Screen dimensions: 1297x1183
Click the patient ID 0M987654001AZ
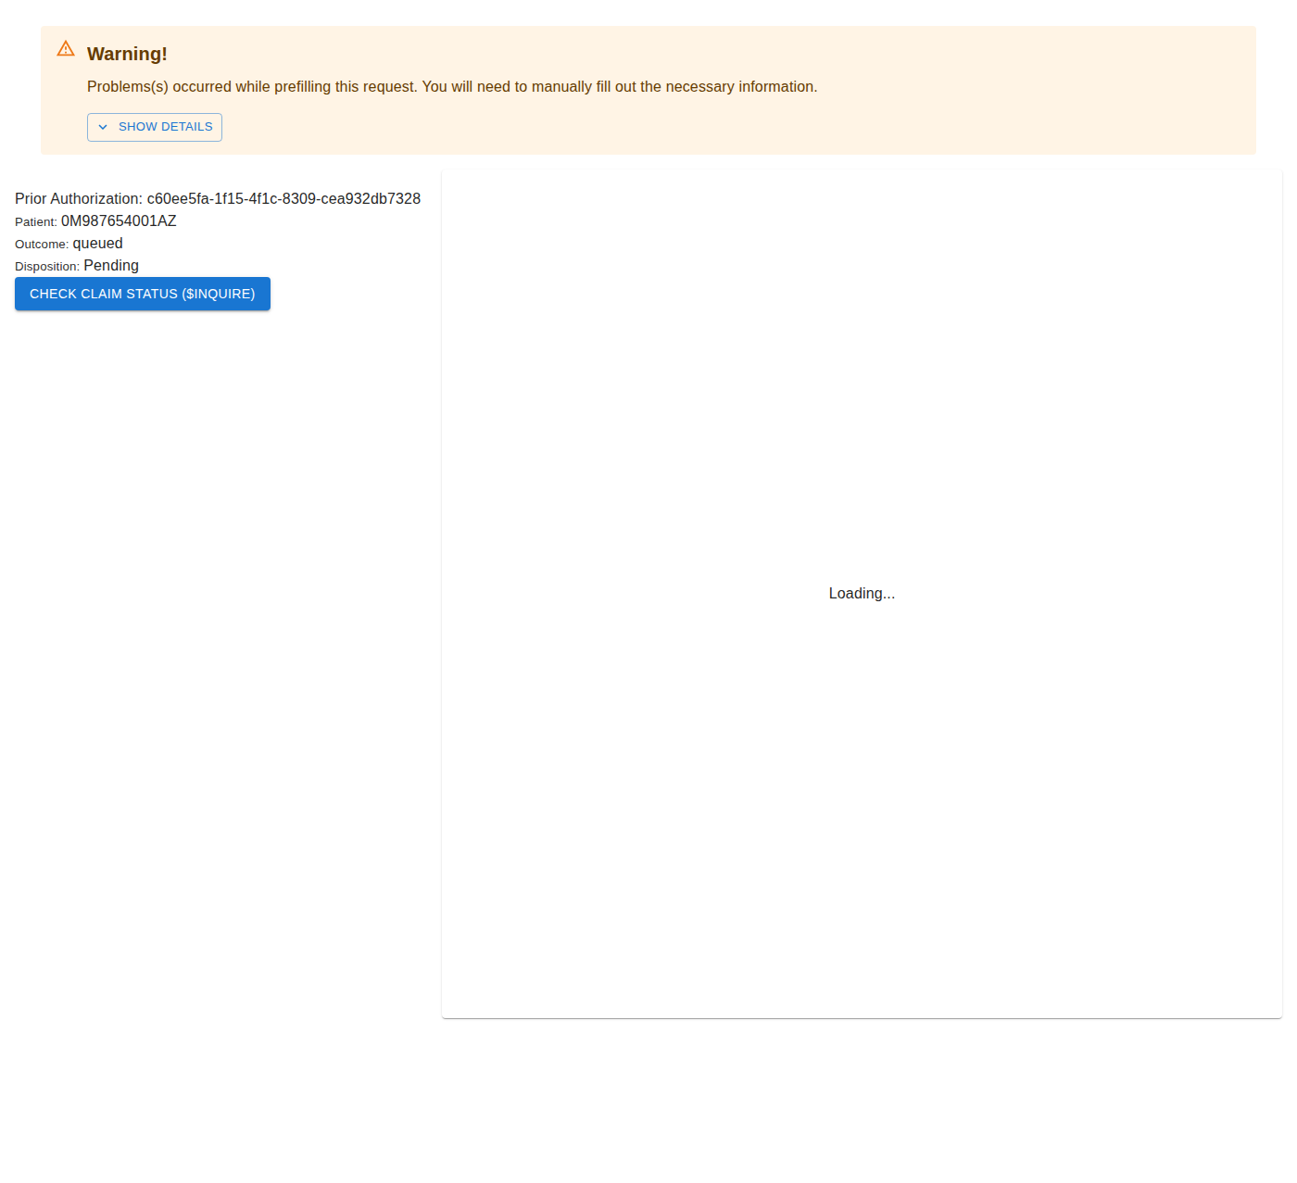coord(119,221)
